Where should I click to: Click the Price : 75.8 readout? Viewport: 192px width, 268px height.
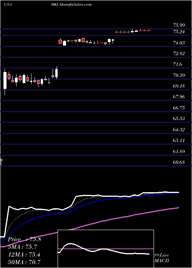click(25, 239)
